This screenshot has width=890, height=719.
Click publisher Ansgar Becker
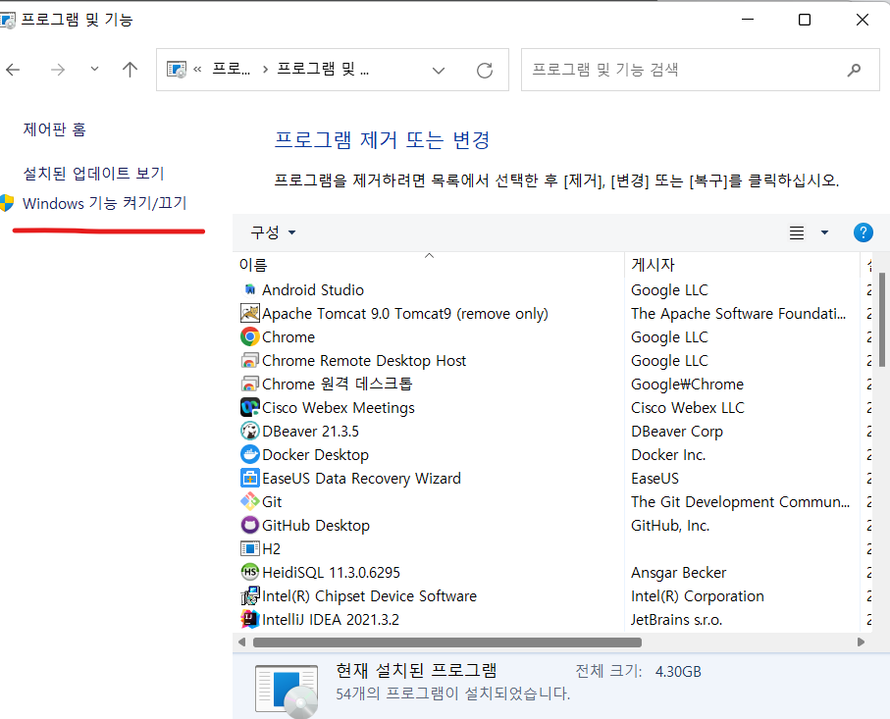(x=679, y=573)
